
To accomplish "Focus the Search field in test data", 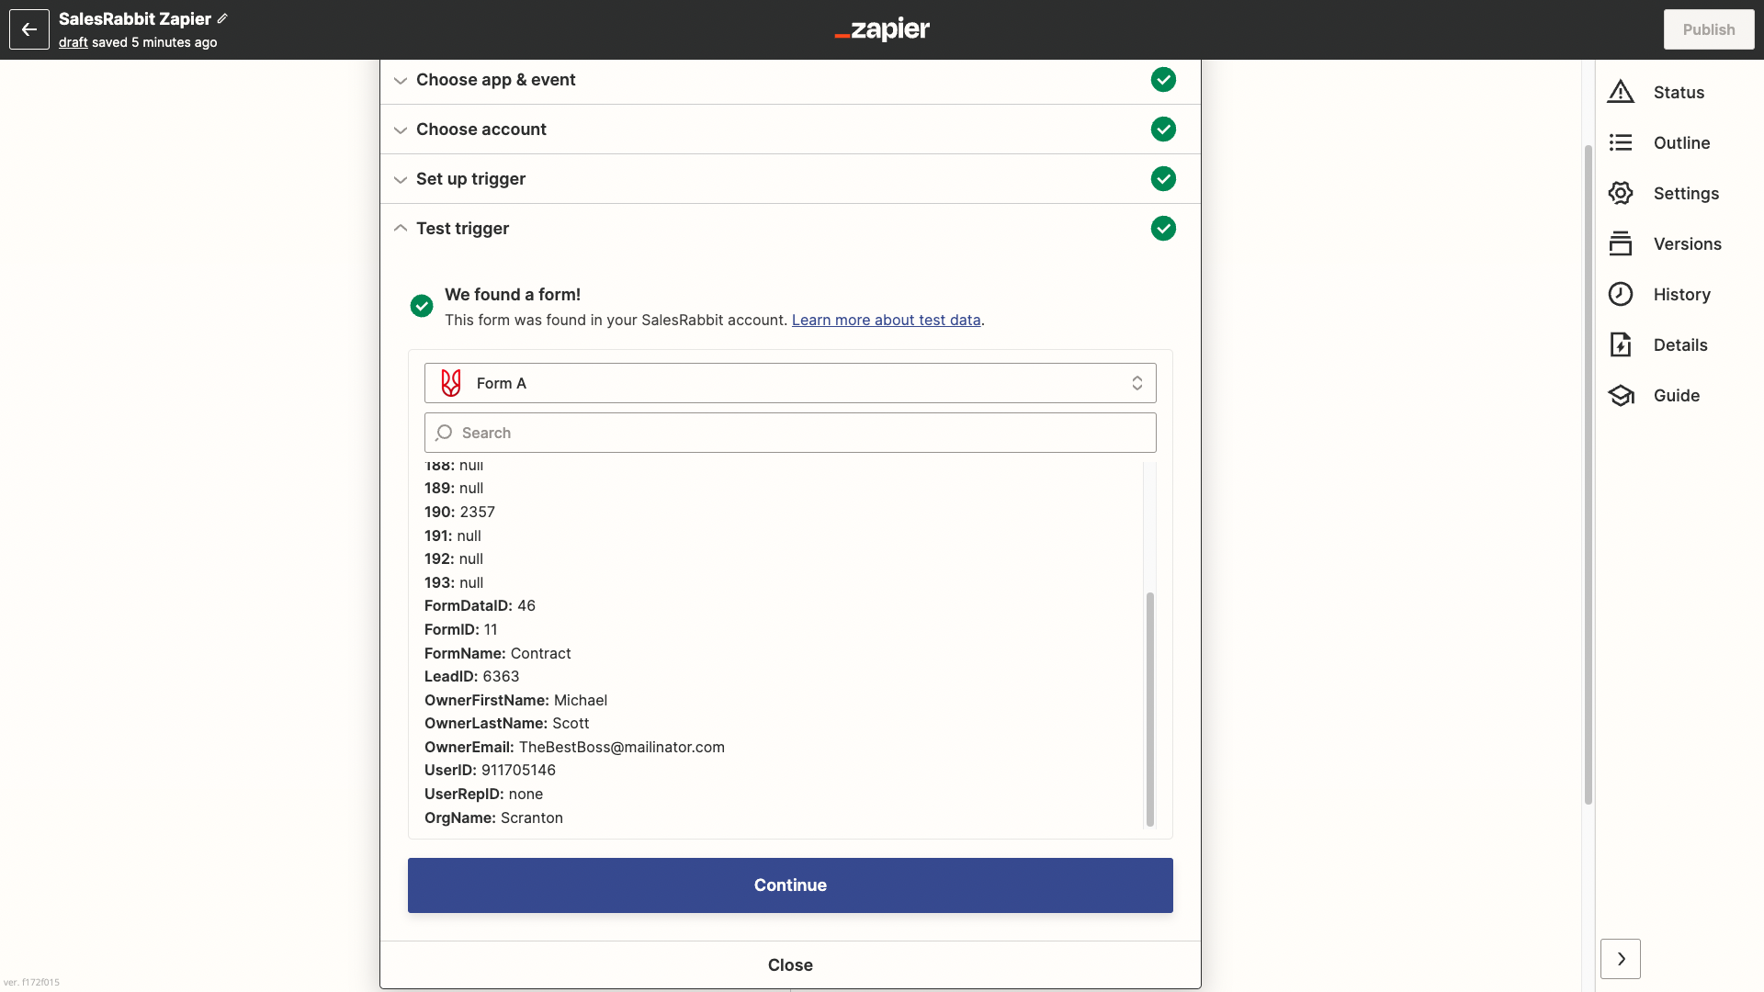I will tap(790, 433).
